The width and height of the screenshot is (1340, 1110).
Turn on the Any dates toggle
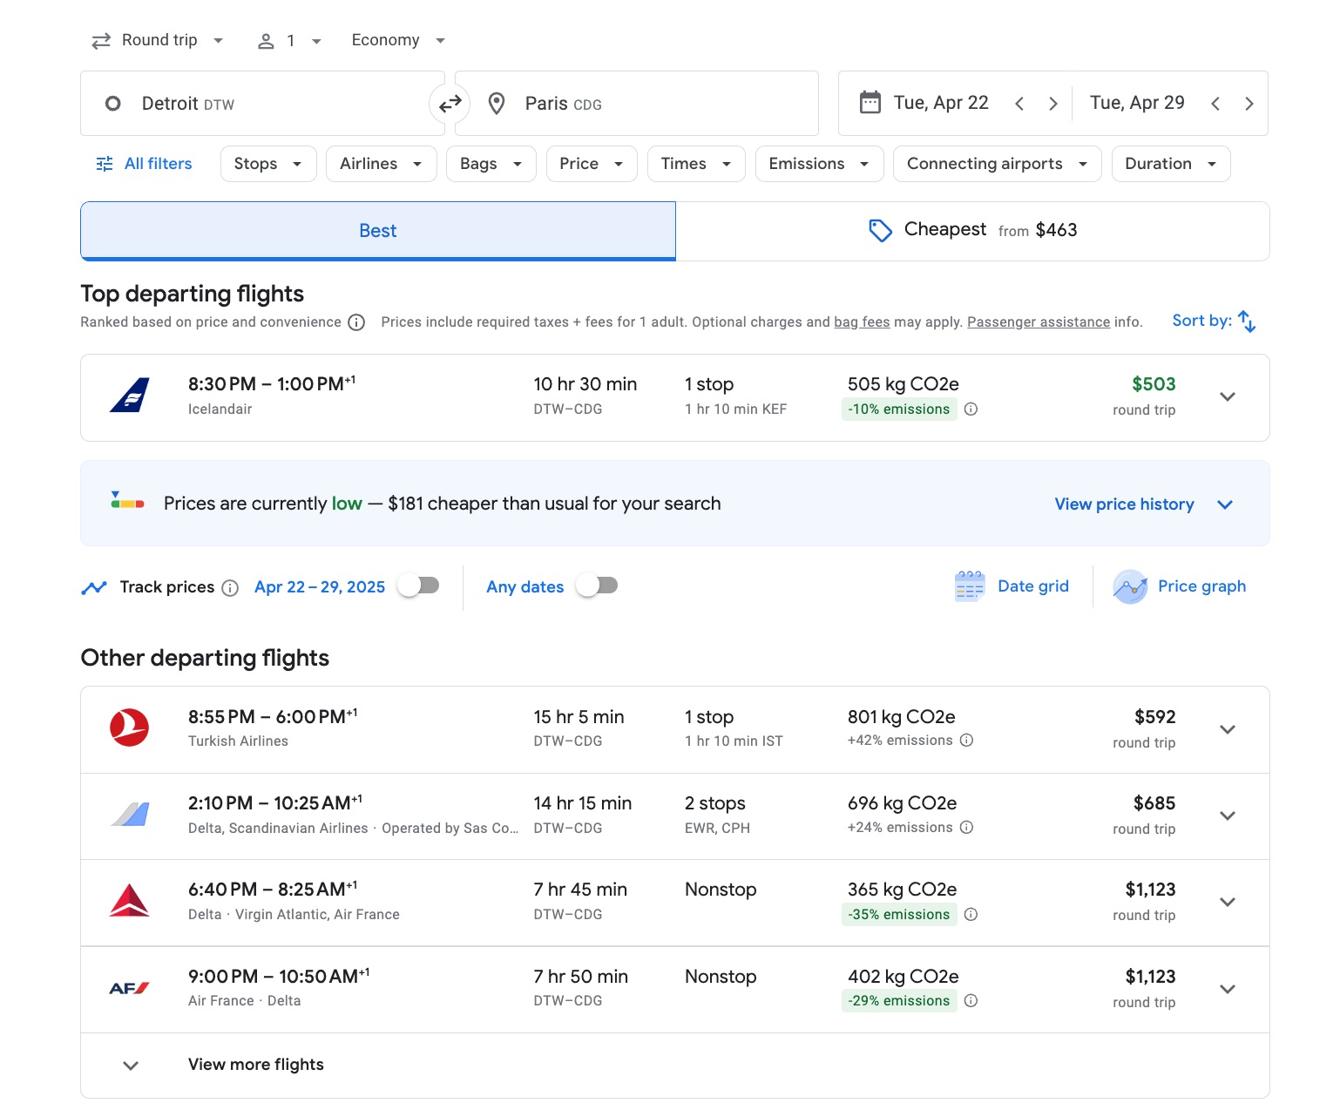(x=596, y=585)
